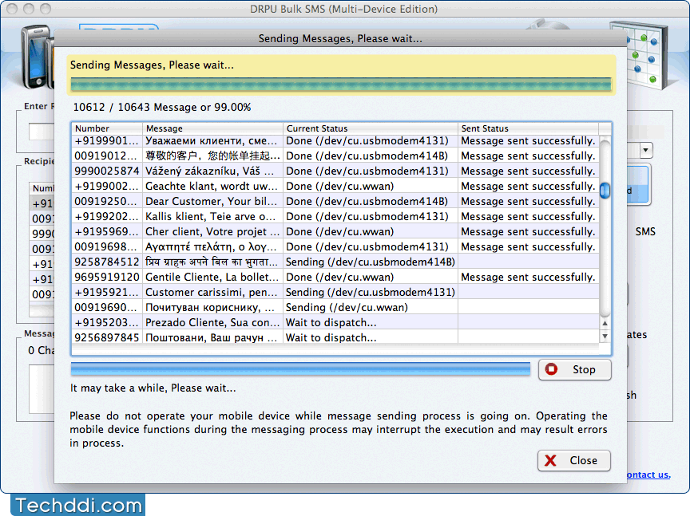The width and height of the screenshot is (690, 516).
Task: Select the 'Prezado Cliente, Sua con...' message cell
Action: pos(212,323)
